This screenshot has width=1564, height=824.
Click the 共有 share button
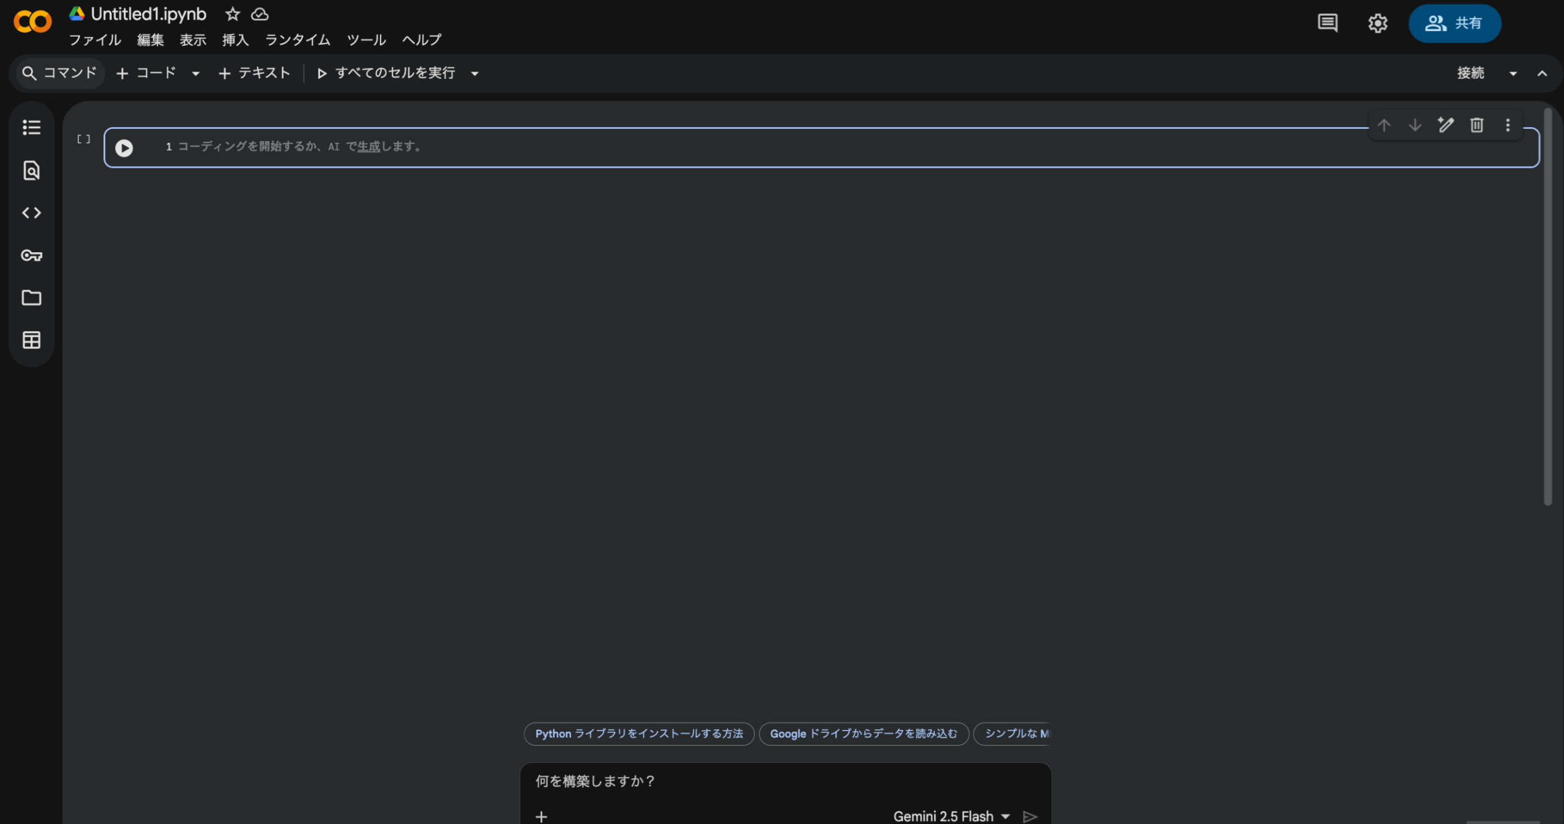[x=1454, y=23]
